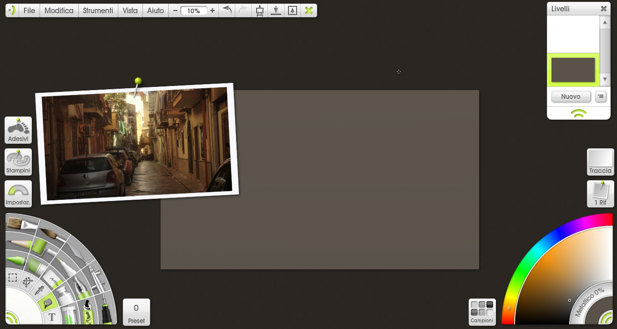The image size is (617, 329).
Task: Select the Airbrush tool
Action: pos(97,278)
